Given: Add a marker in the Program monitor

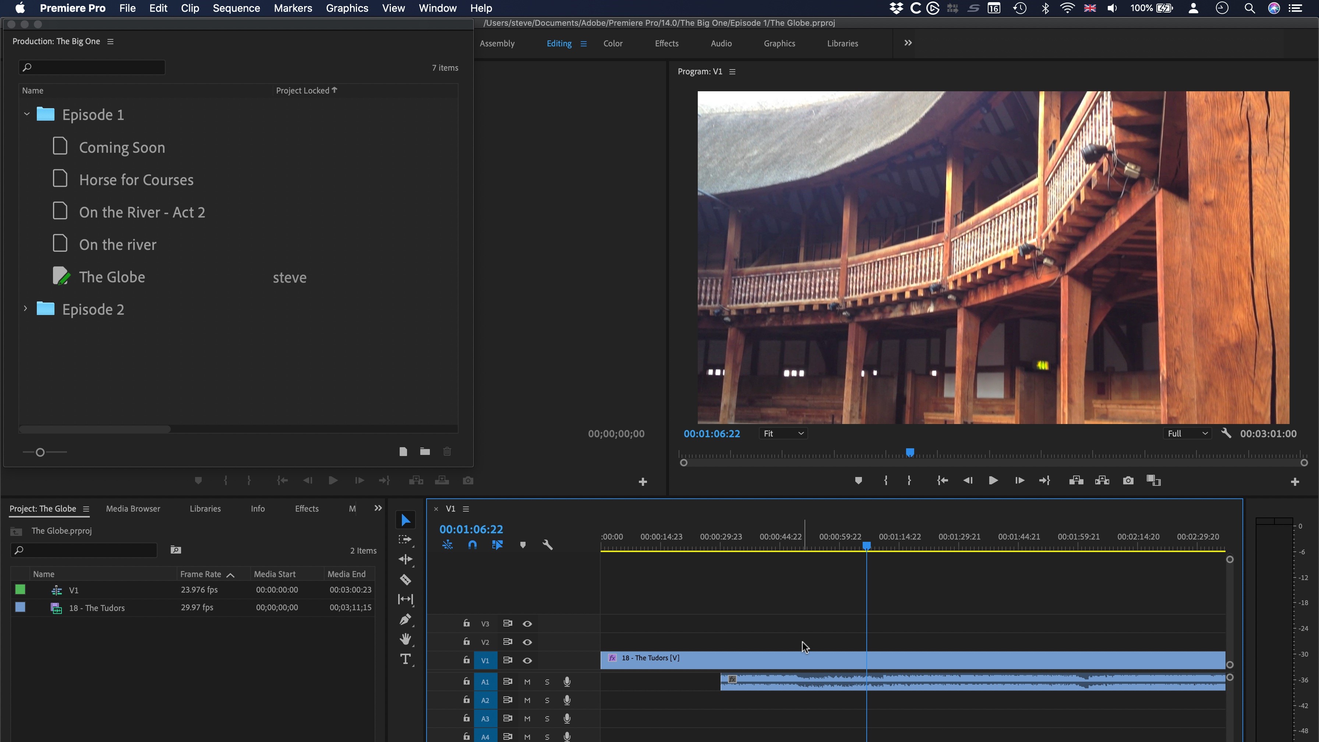Looking at the screenshot, I should (x=858, y=480).
